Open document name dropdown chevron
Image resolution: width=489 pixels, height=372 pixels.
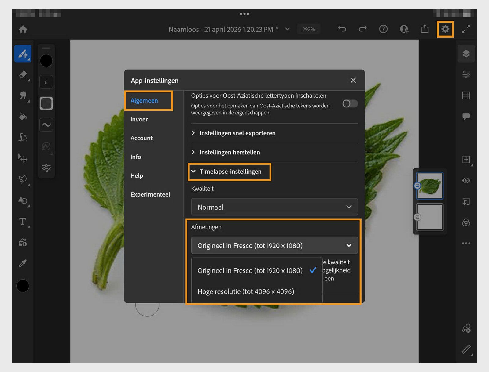tap(287, 29)
